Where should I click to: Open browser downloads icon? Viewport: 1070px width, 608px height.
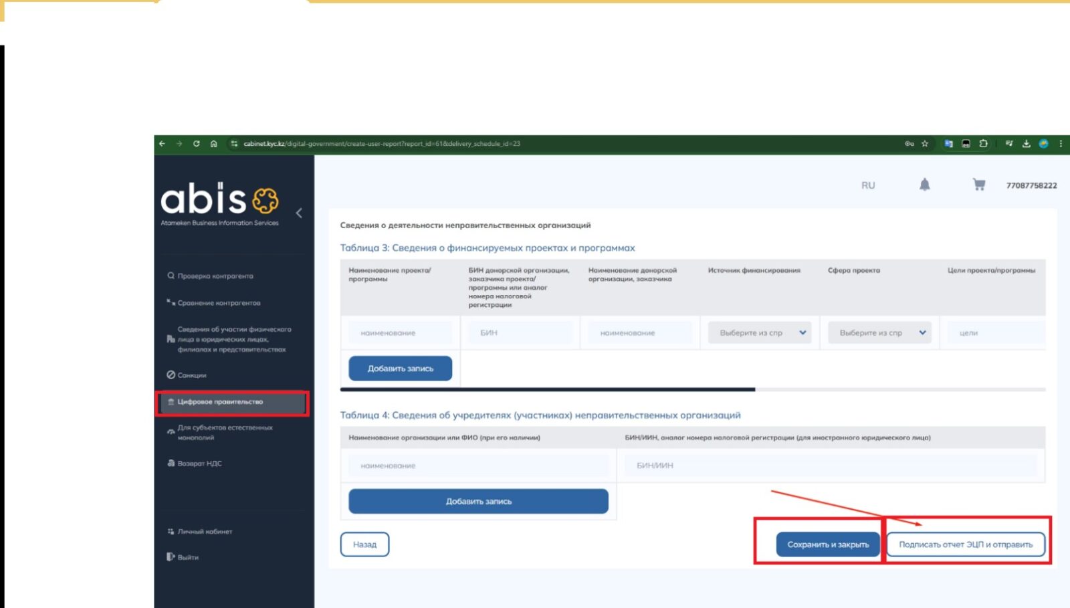pyautogui.click(x=1026, y=144)
